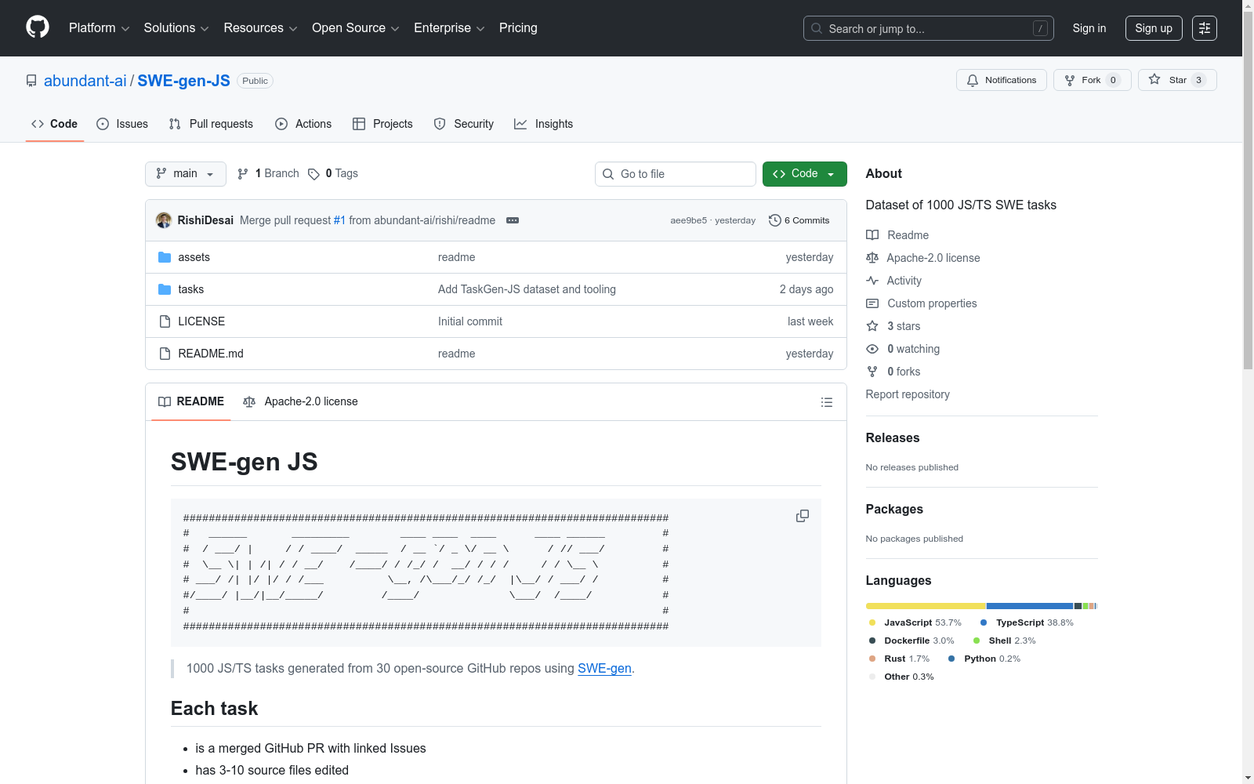
Task: Click the Sign up button
Action: tap(1154, 28)
